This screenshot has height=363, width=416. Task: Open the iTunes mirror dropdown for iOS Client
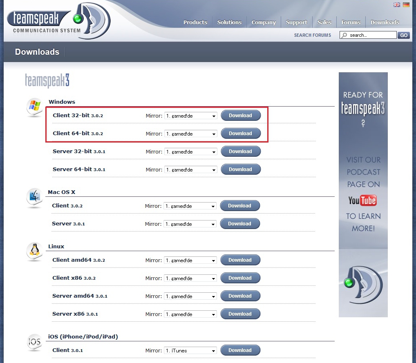tap(190, 350)
